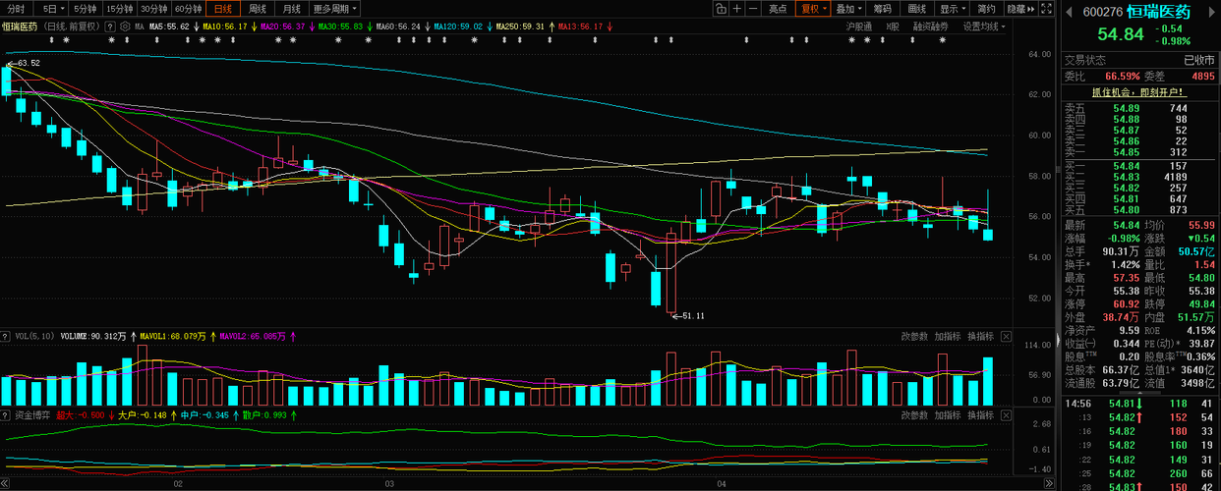Click 换指标 in the 资金博弈 panel
The image size is (1221, 491).
(x=980, y=415)
